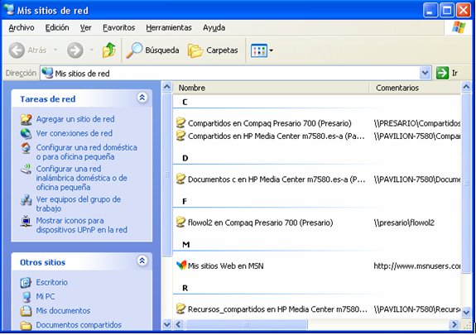The image size is (476, 335).
Task: Click the Views (Vistas) icon button
Action: [x=259, y=50]
